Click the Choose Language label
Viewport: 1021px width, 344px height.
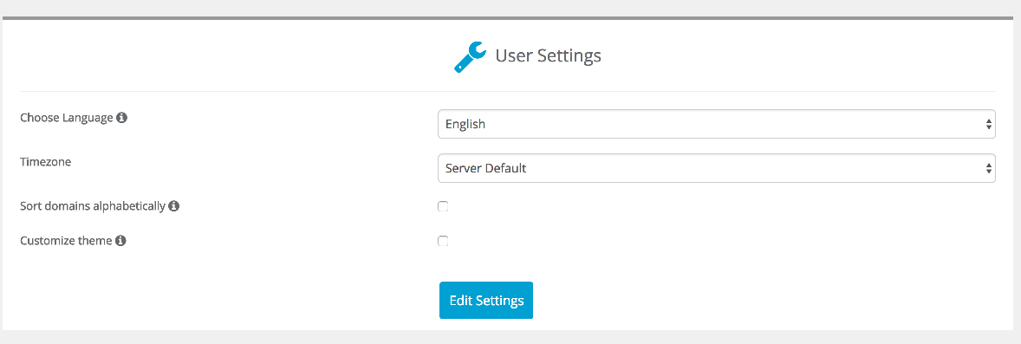click(x=67, y=118)
